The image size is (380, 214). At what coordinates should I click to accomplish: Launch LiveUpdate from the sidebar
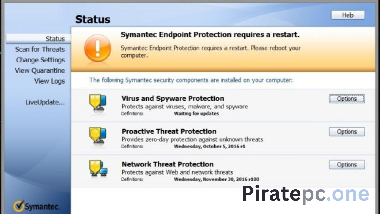tap(45, 103)
